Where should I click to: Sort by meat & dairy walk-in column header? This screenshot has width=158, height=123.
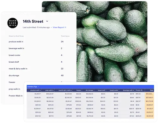pyautogui.click(x=64, y=90)
